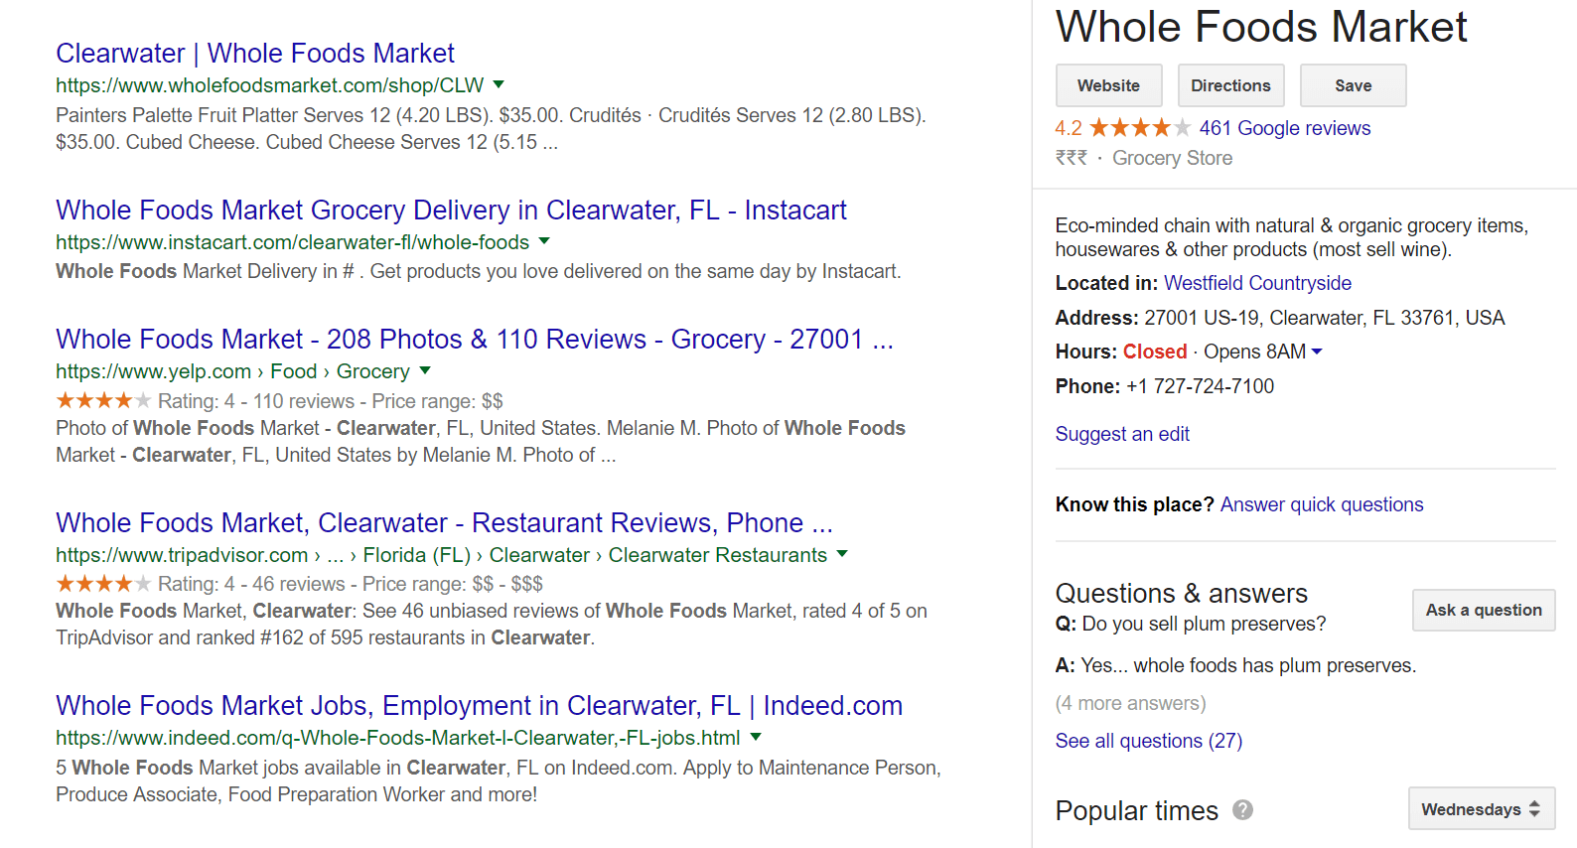
Task: Click the help icon next to Popular times
Action: click(x=1241, y=811)
